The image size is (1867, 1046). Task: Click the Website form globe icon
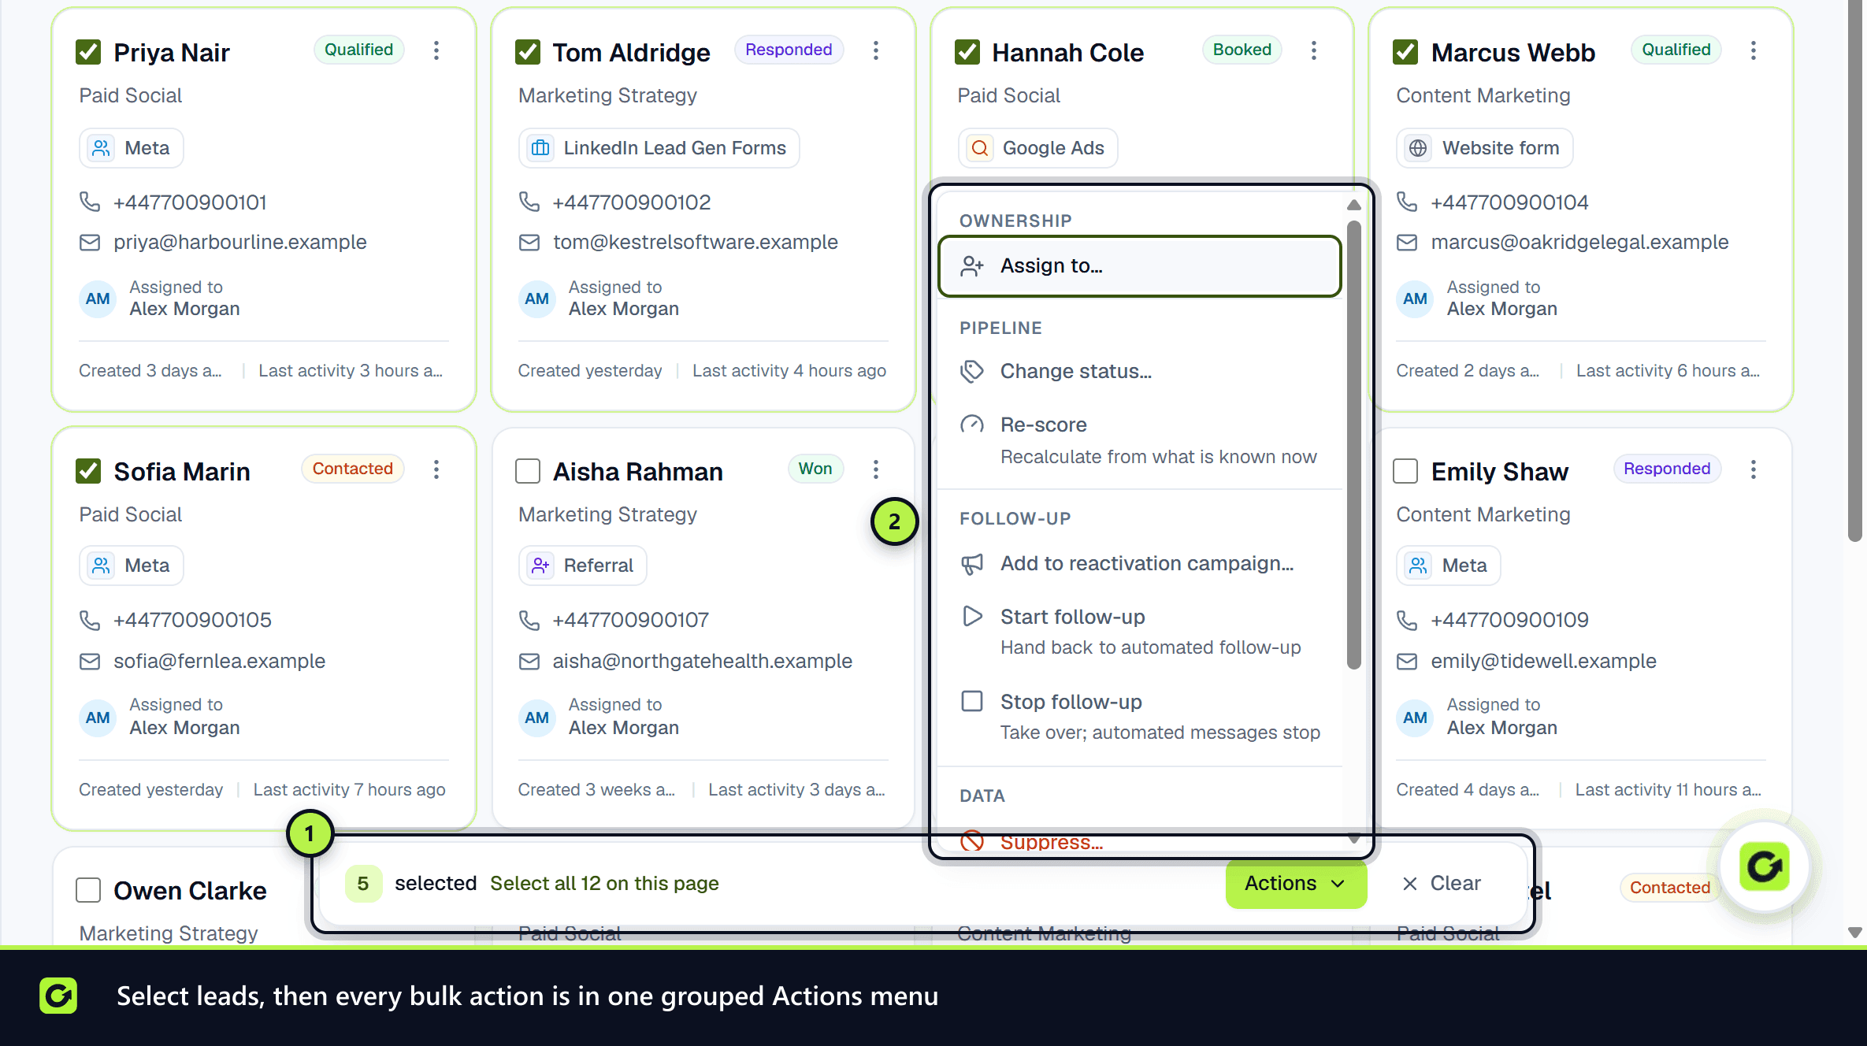(x=1418, y=148)
